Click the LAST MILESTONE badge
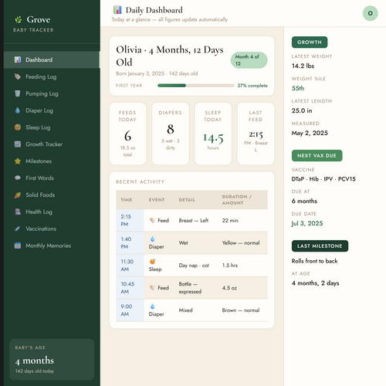The height and width of the screenshot is (386, 386). click(320, 246)
